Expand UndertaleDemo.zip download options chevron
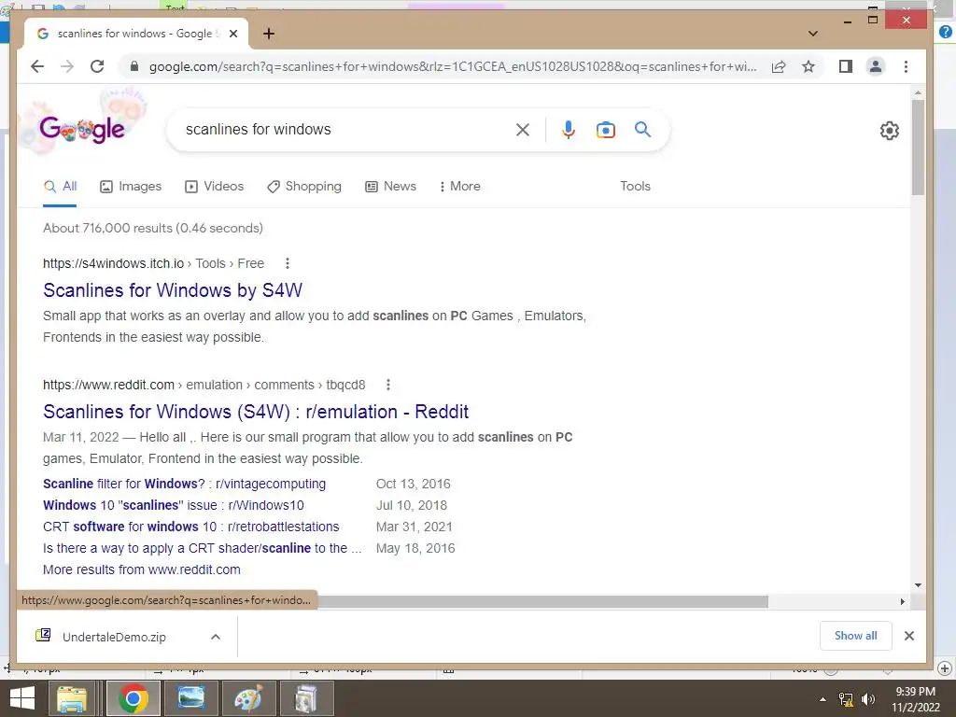 point(216,637)
